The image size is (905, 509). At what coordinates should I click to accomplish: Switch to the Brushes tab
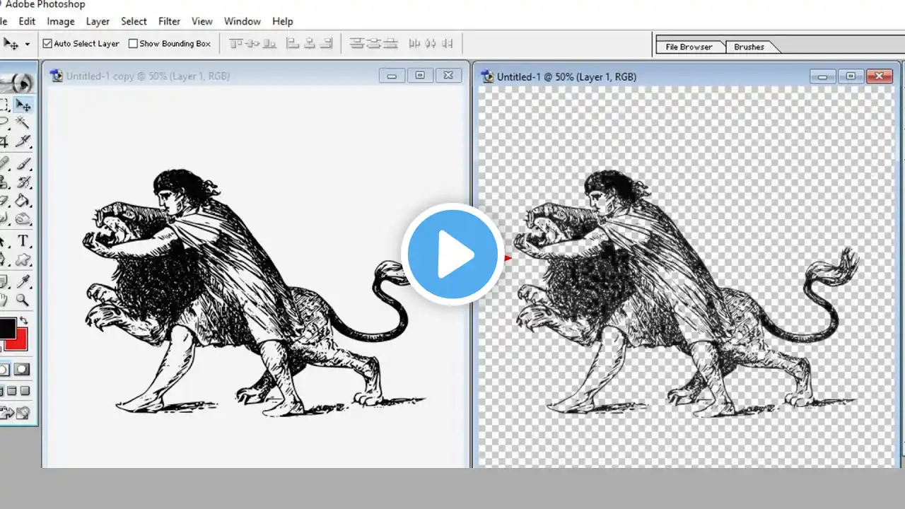749,47
